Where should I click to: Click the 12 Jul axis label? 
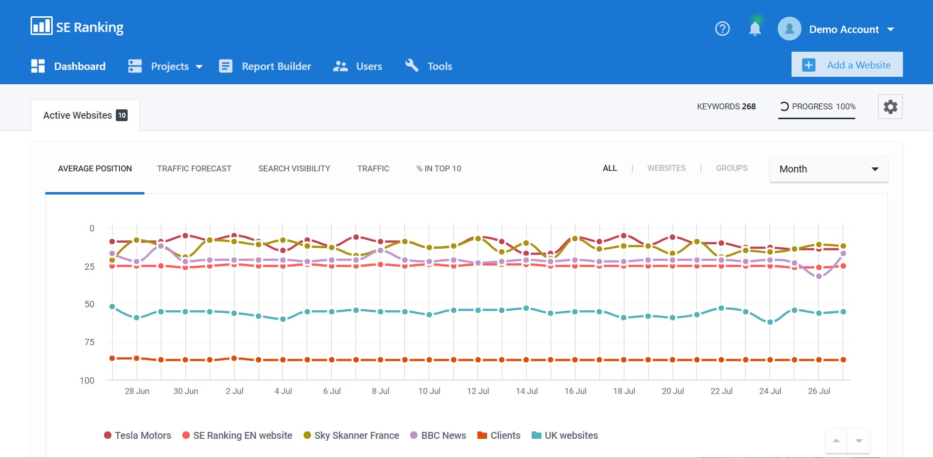[478, 391]
